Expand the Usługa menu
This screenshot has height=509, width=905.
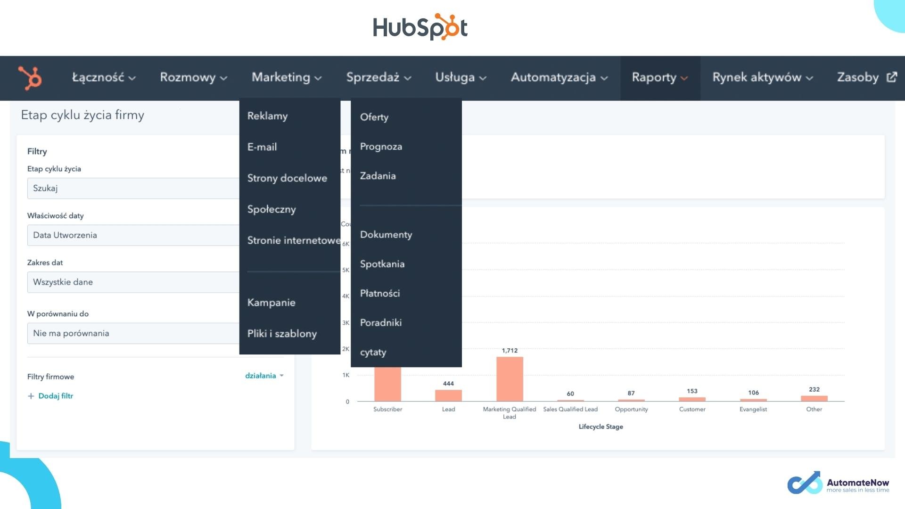[x=461, y=78]
